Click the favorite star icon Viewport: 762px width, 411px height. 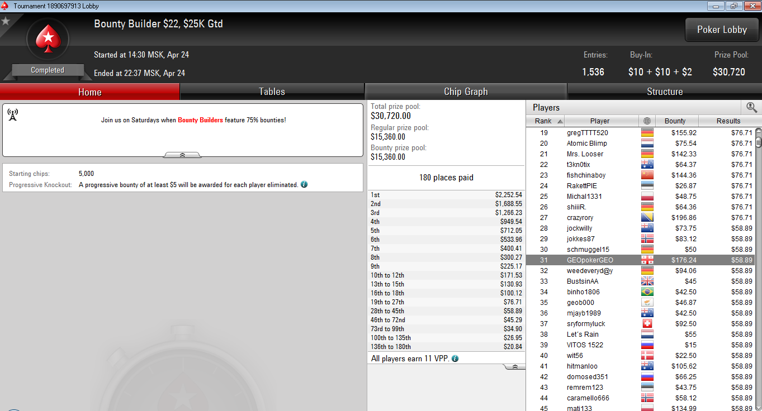click(x=6, y=21)
